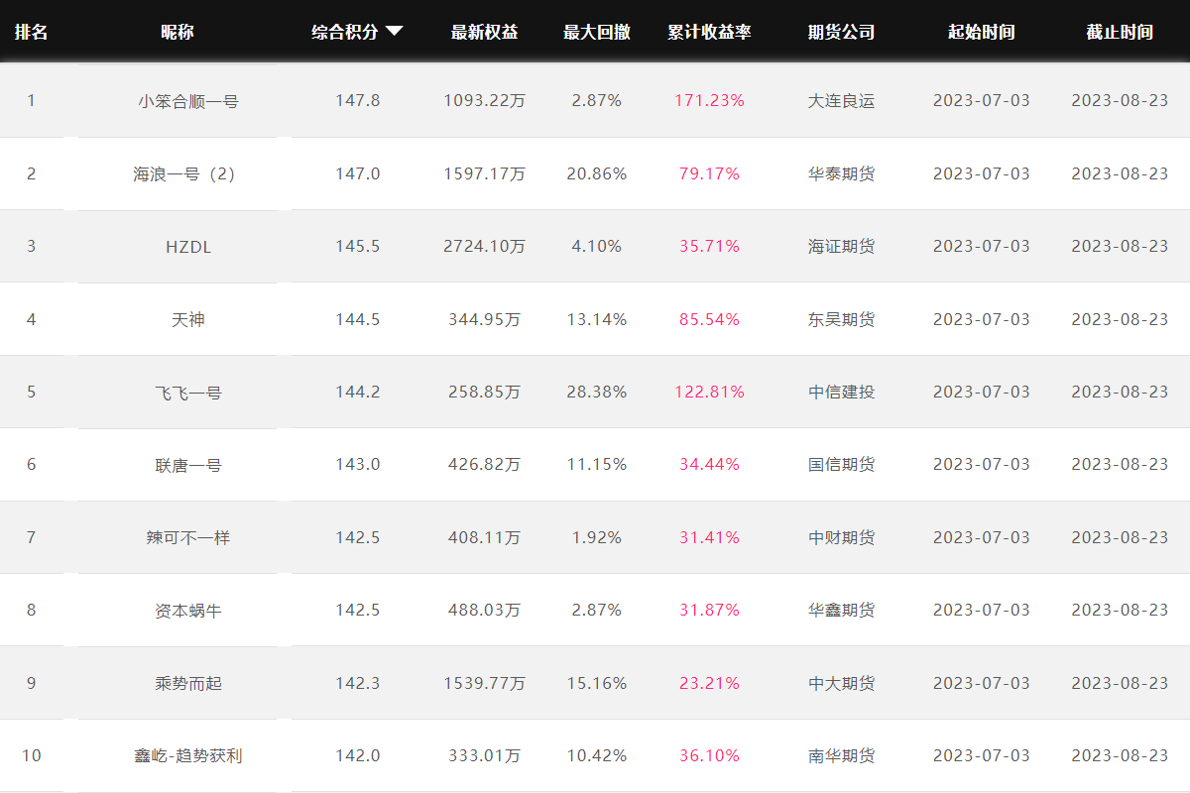Click the futures company 东吴期货
The image size is (1190, 793).
click(842, 319)
